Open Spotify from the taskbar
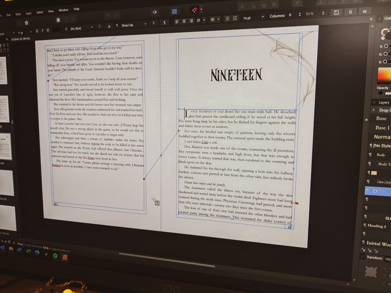The image size is (391, 293). click(55, 256)
